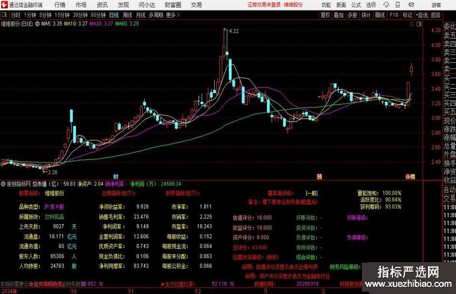Expand the 更多 periods chevron
This screenshot has width=456, height=294.
tap(178, 15)
